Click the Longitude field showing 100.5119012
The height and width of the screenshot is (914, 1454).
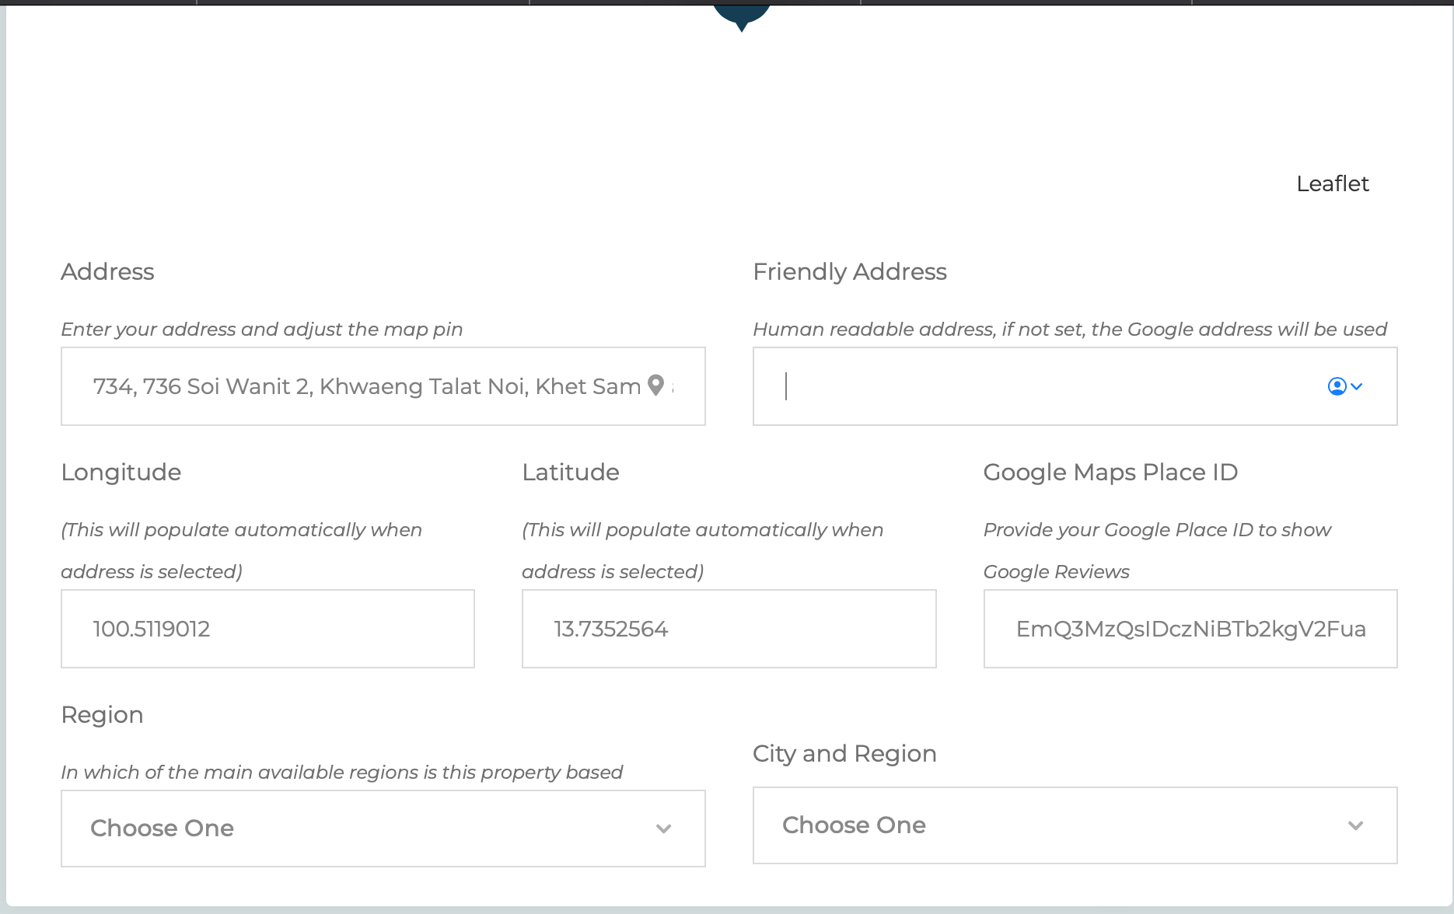pos(267,629)
